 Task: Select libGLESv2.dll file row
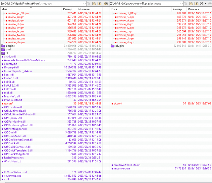[51, 86]
